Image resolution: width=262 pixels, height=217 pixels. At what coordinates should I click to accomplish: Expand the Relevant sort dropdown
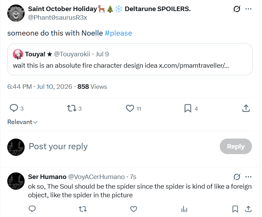(x=23, y=122)
